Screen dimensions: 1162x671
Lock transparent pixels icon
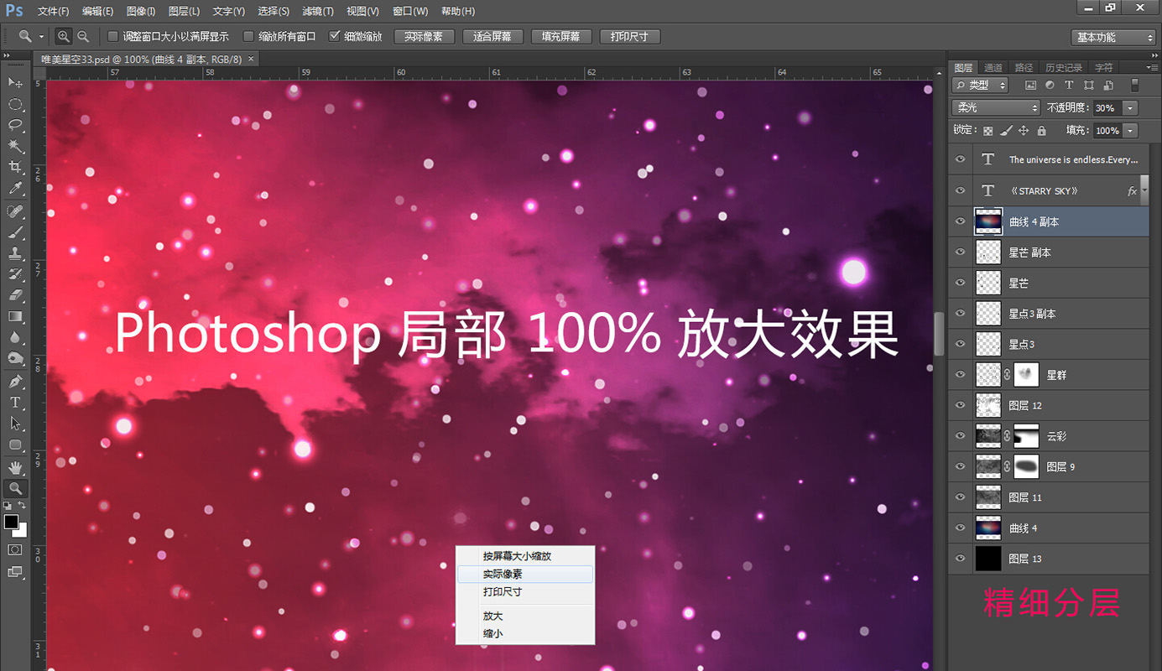(988, 131)
